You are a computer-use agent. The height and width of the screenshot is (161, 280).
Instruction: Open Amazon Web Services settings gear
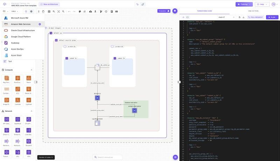(x=40, y=24)
